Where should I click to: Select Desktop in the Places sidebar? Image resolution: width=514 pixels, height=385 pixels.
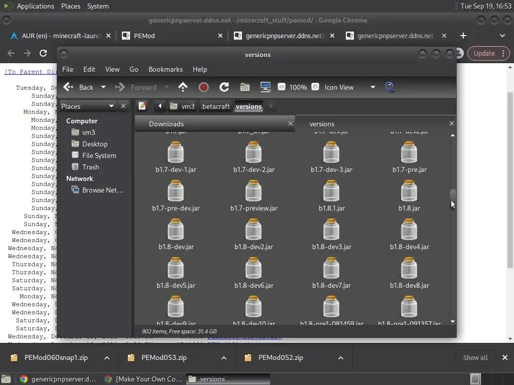point(96,144)
